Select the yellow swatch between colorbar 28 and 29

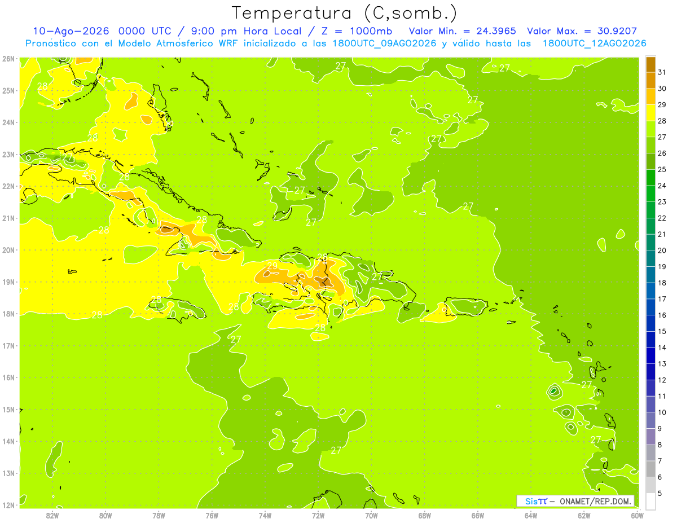coord(650,113)
